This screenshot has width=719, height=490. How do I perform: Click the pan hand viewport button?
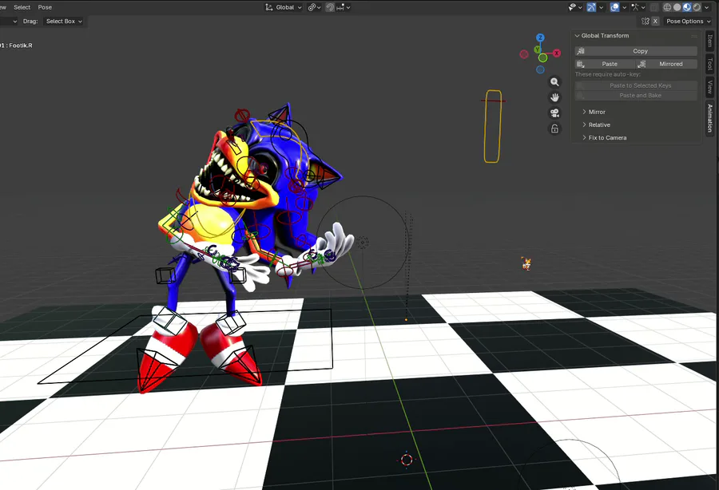point(554,97)
